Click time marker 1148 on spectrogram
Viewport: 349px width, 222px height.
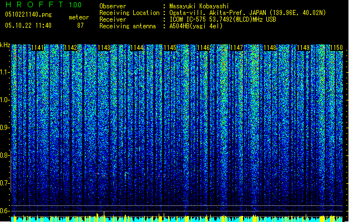point(270,48)
